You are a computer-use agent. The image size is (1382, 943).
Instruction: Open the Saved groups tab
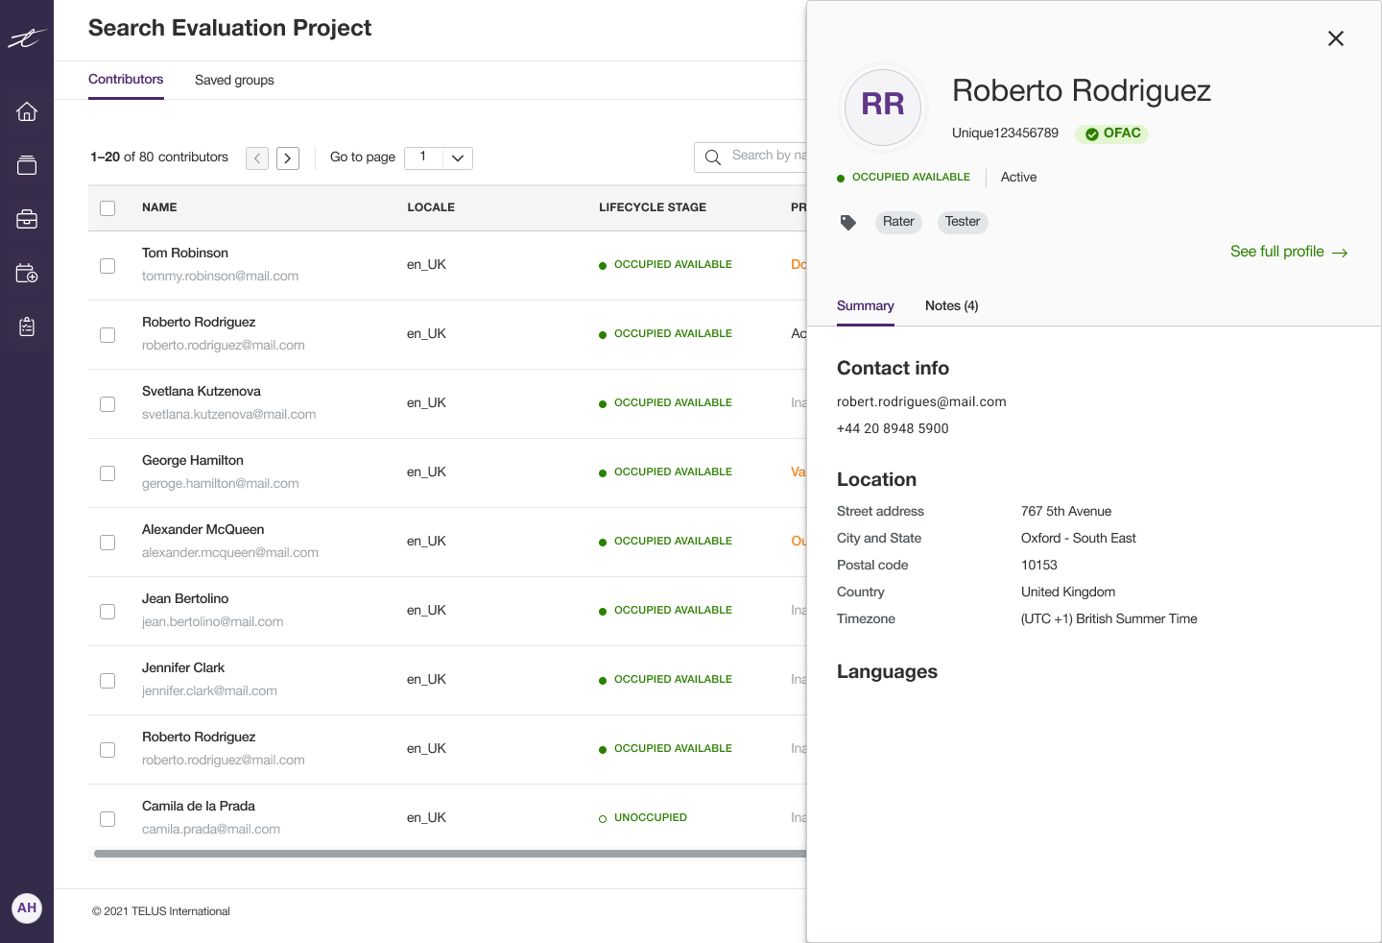point(234,80)
